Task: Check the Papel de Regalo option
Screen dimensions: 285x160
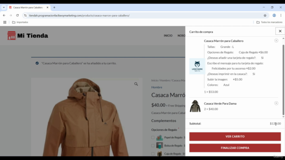Action: point(153,137)
